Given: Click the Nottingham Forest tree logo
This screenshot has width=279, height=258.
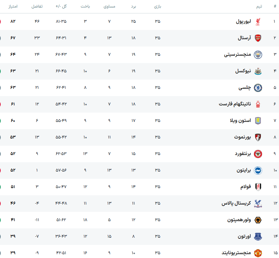Looking at the screenshot, I should 258,104.
